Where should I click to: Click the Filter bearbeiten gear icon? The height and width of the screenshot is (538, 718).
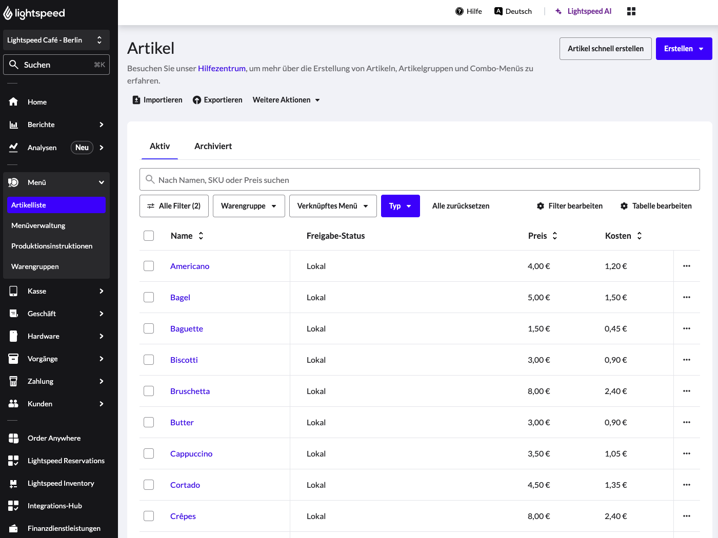541,206
